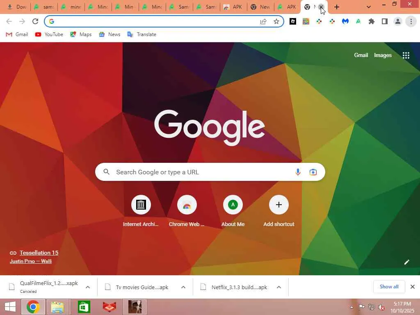This screenshot has width=420, height=315.
Task: Open Windows Store from taskbar
Action: point(84,307)
